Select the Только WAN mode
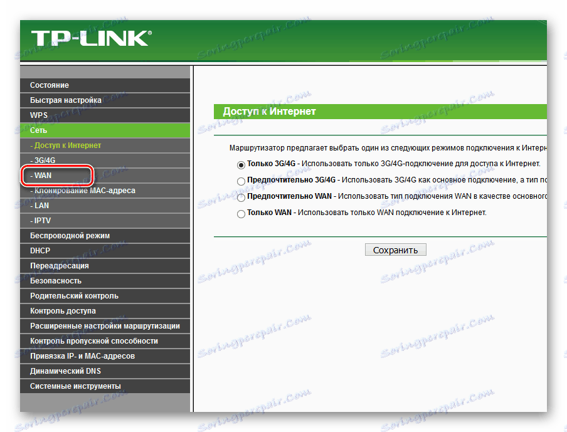Screen dimensions: 567x432 (241, 213)
